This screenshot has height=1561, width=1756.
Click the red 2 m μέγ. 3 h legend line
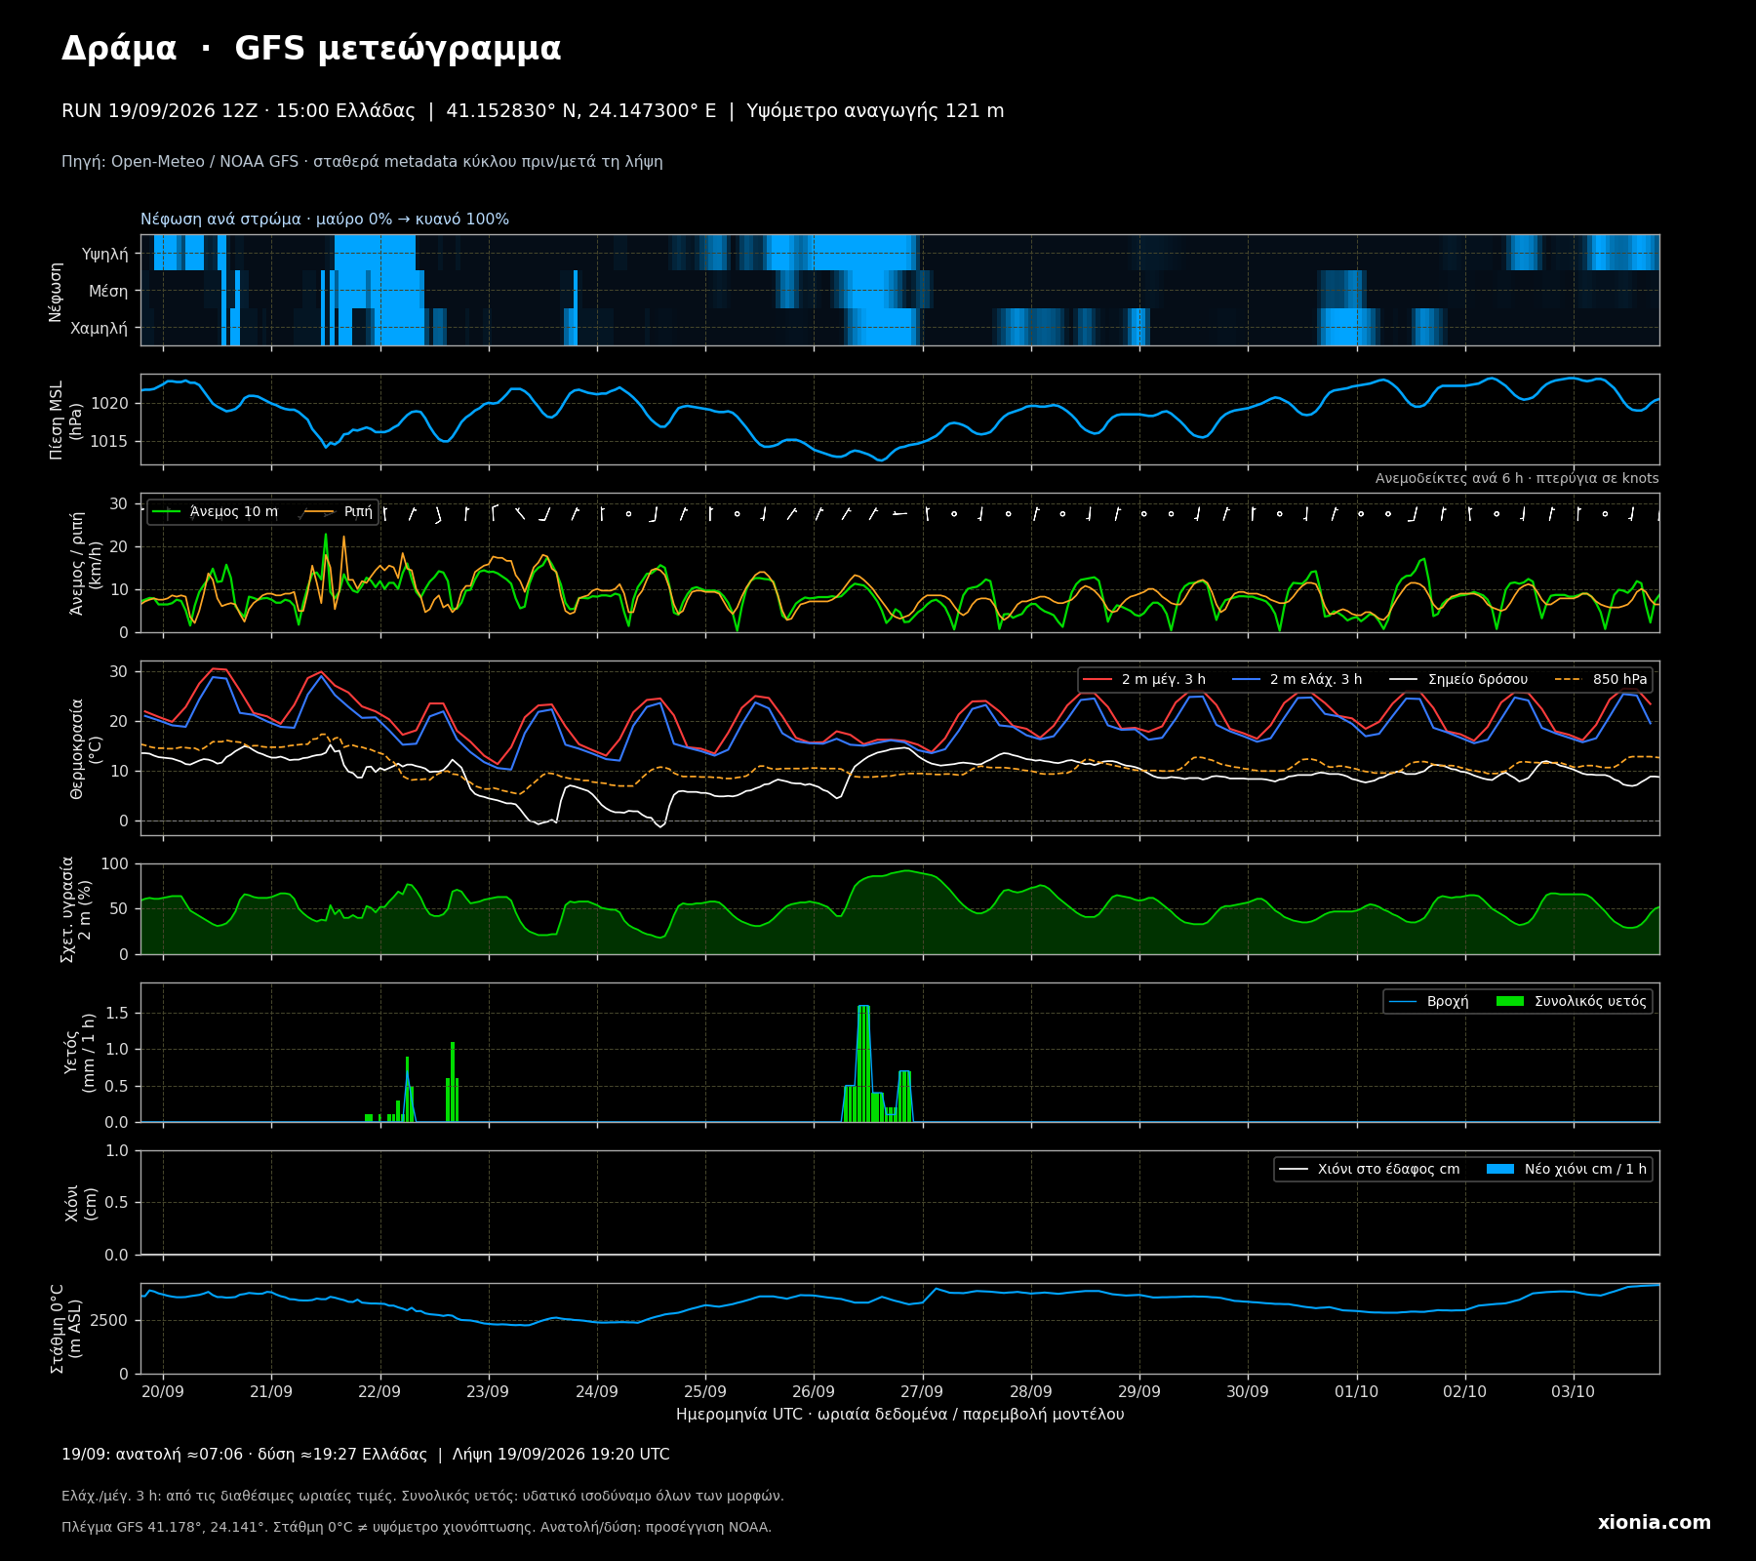click(x=1097, y=680)
